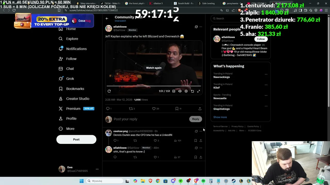Like coolcar.png's reply

[155, 141]
